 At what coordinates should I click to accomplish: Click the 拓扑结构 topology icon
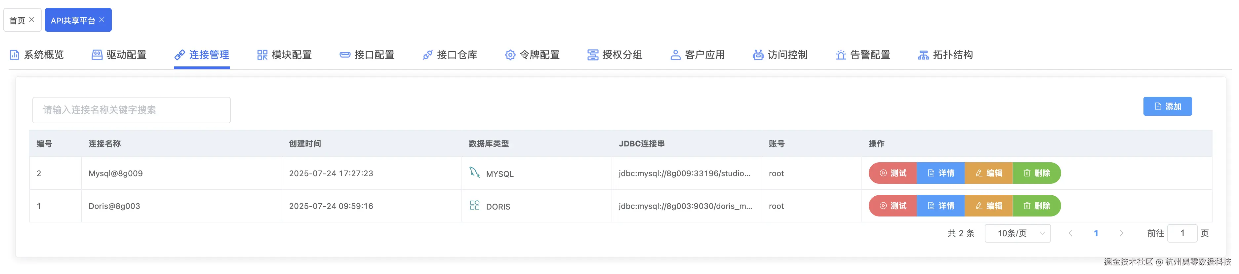coord(924,55)
